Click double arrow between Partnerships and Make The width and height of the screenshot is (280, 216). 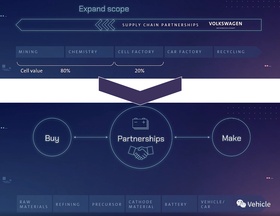point(192,137)
